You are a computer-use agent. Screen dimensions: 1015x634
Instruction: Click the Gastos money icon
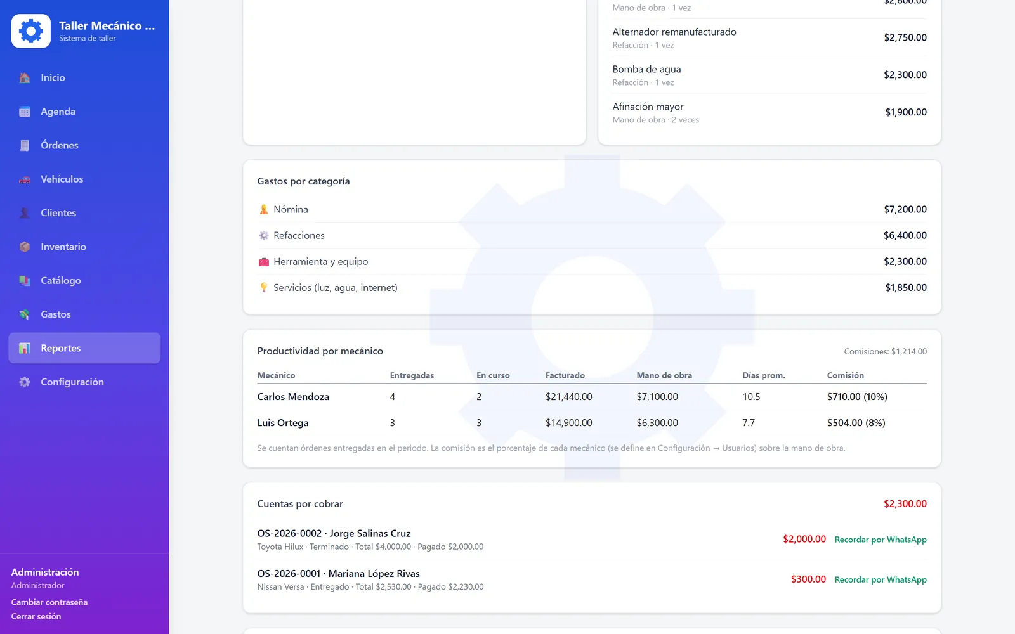point(25,314)
